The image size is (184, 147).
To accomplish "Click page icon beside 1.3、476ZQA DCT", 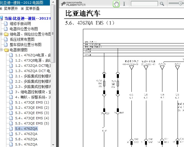I will (11, 71).
